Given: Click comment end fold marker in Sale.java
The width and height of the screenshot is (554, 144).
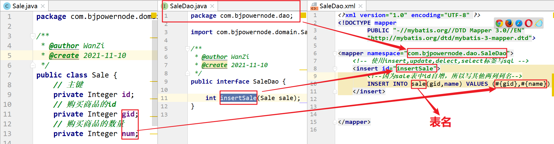Looking at the screenshot, I should (x=33, y=65).
